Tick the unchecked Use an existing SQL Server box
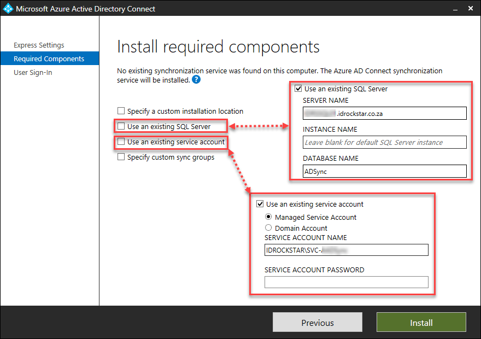481x339 pixels. [x=121, y=126]
